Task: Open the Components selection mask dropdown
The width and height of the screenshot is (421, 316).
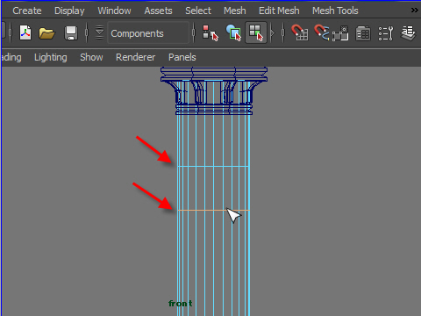Action: [x=148, y=33]
